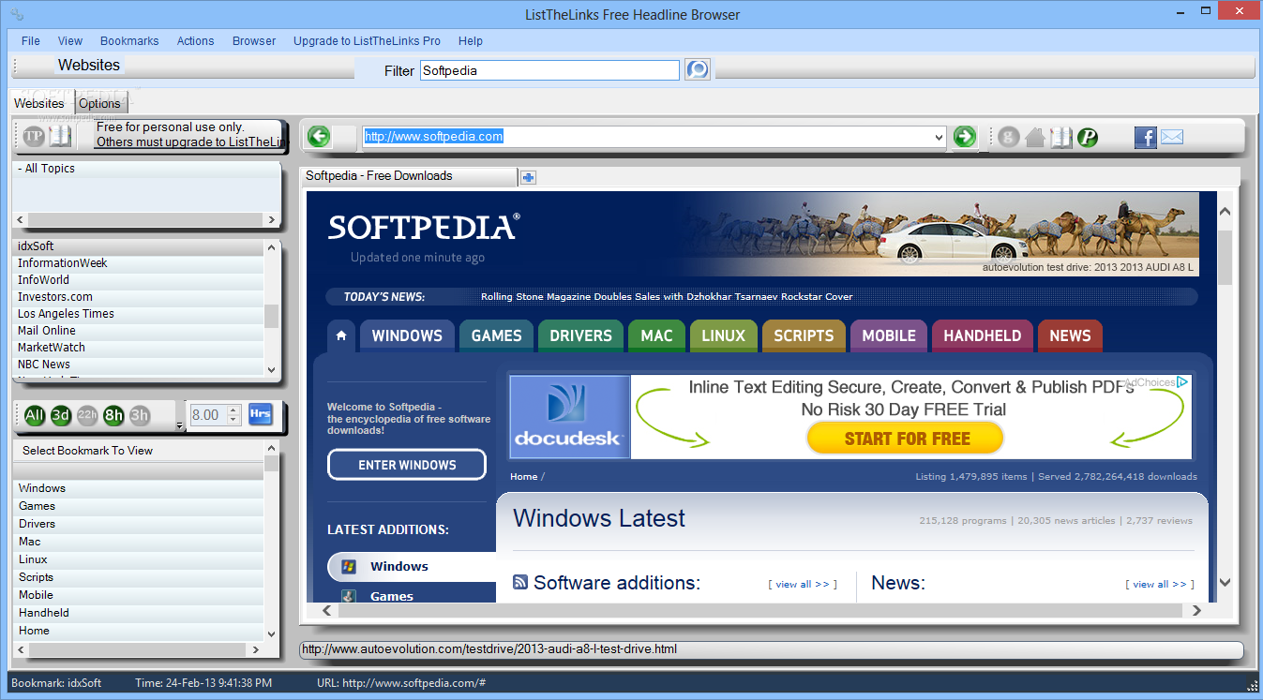
Task: Open the DRIVERS category tab on Softpedia
Action: (x=580, y=335)
